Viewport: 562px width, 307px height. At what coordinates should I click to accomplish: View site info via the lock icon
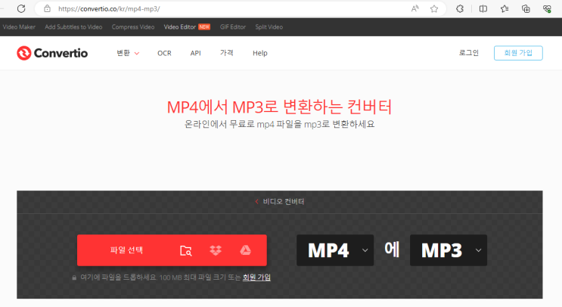[48, 8]
